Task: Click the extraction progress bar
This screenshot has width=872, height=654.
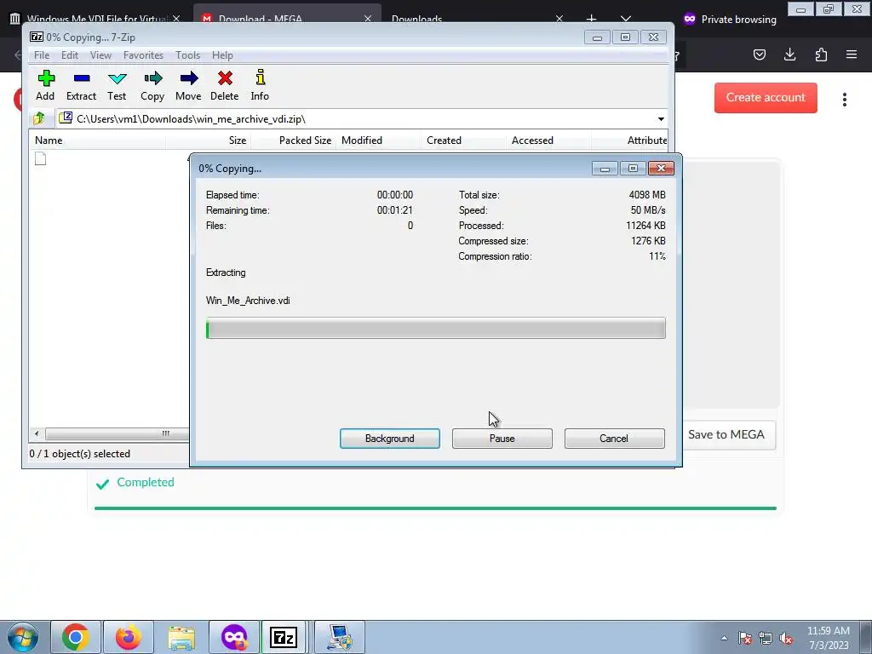Action: click(435, 328)
